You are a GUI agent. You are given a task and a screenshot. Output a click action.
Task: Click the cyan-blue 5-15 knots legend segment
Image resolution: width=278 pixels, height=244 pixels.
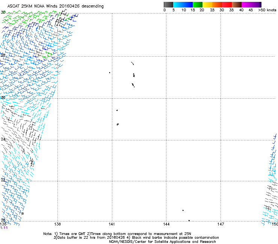click(x=183, y=5)
